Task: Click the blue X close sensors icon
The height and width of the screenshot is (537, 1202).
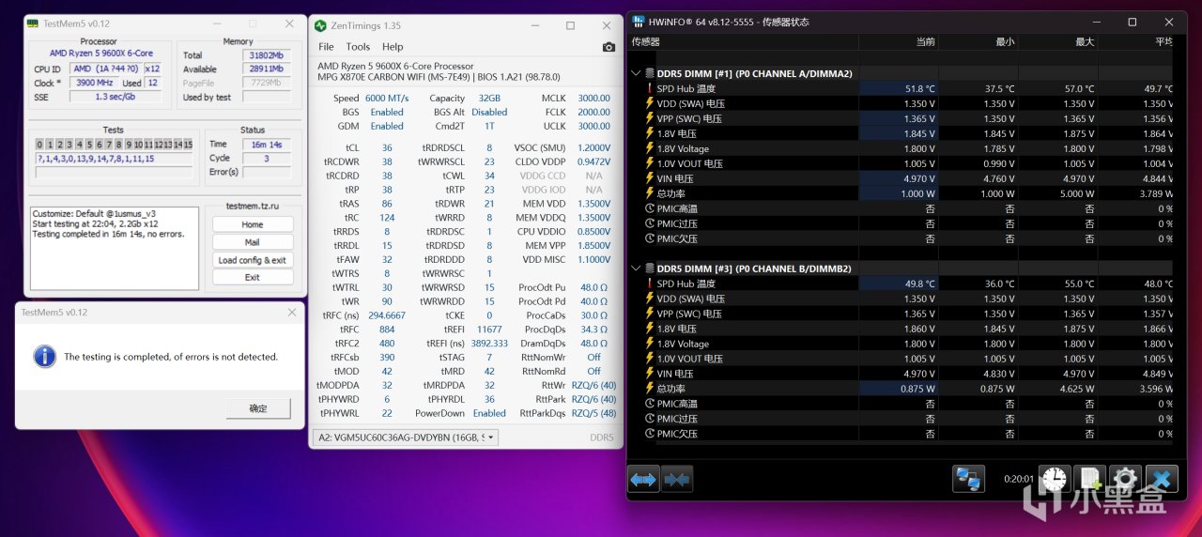Action: point(1161,479)
